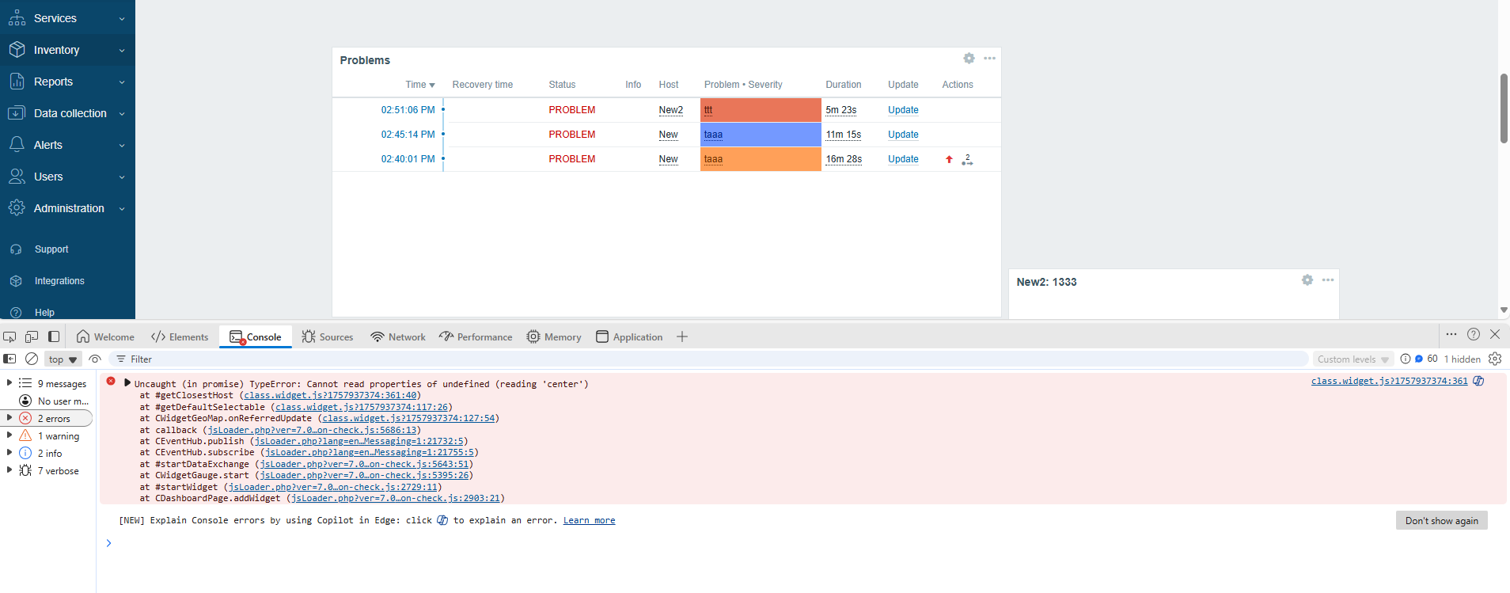Toggle the console sidebar panel
The width and height of the screenshot is (1510, 593).
9,359
